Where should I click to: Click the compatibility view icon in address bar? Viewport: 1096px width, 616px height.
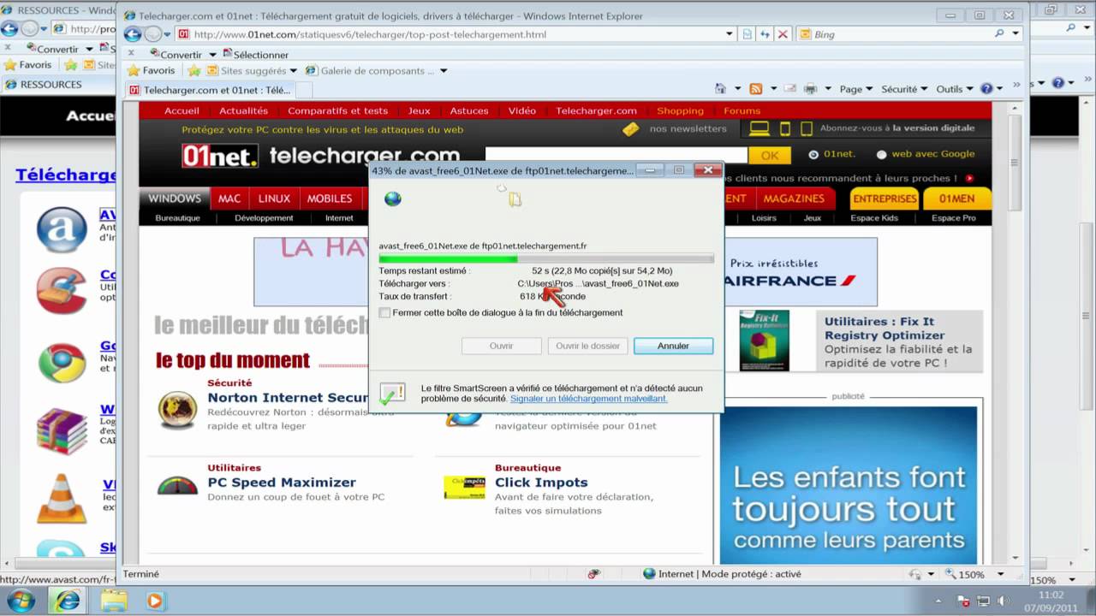[748, 34]
